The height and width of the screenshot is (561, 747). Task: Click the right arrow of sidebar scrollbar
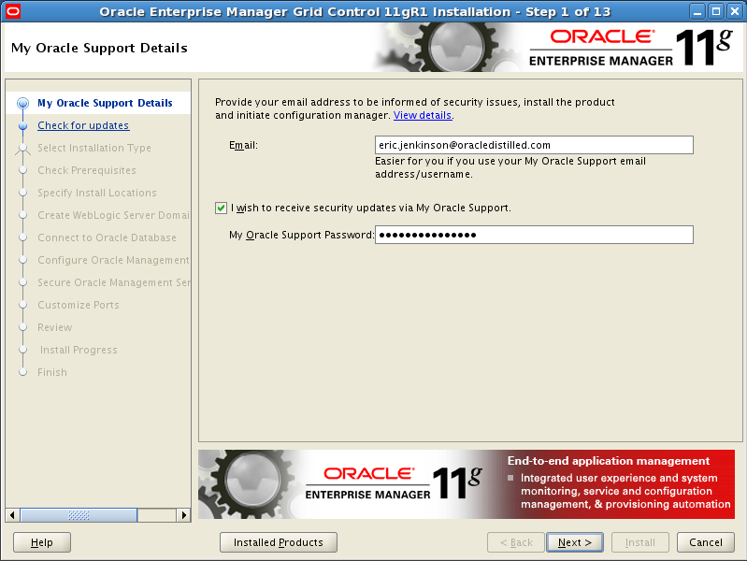click(183, 515)
